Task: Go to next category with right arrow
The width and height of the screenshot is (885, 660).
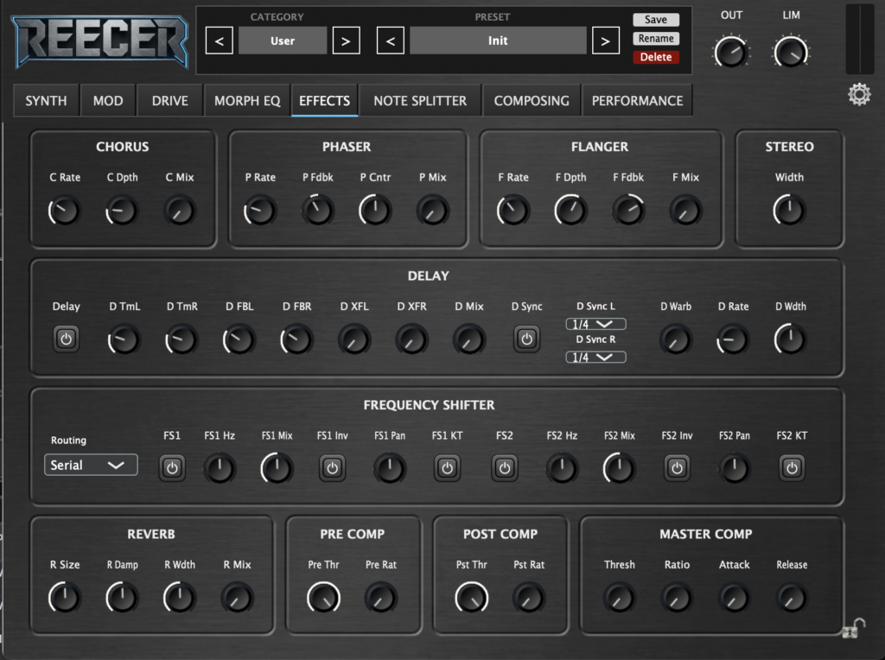Action: 346,41
